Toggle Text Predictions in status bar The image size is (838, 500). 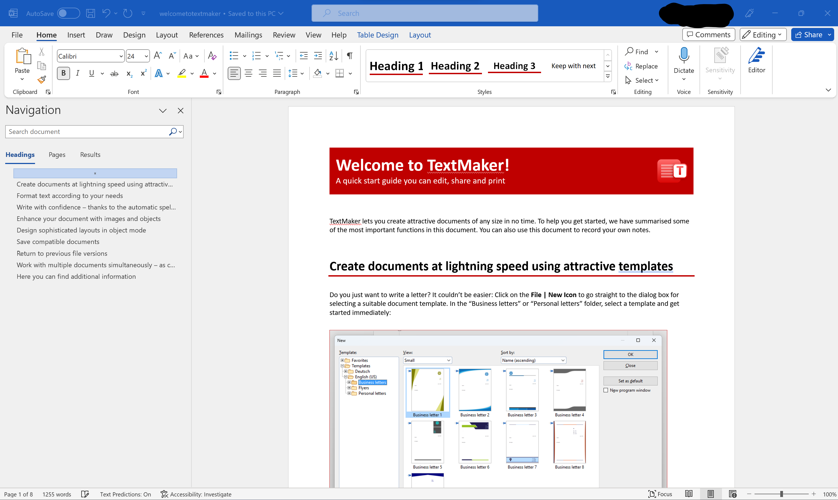coord(125,494)
